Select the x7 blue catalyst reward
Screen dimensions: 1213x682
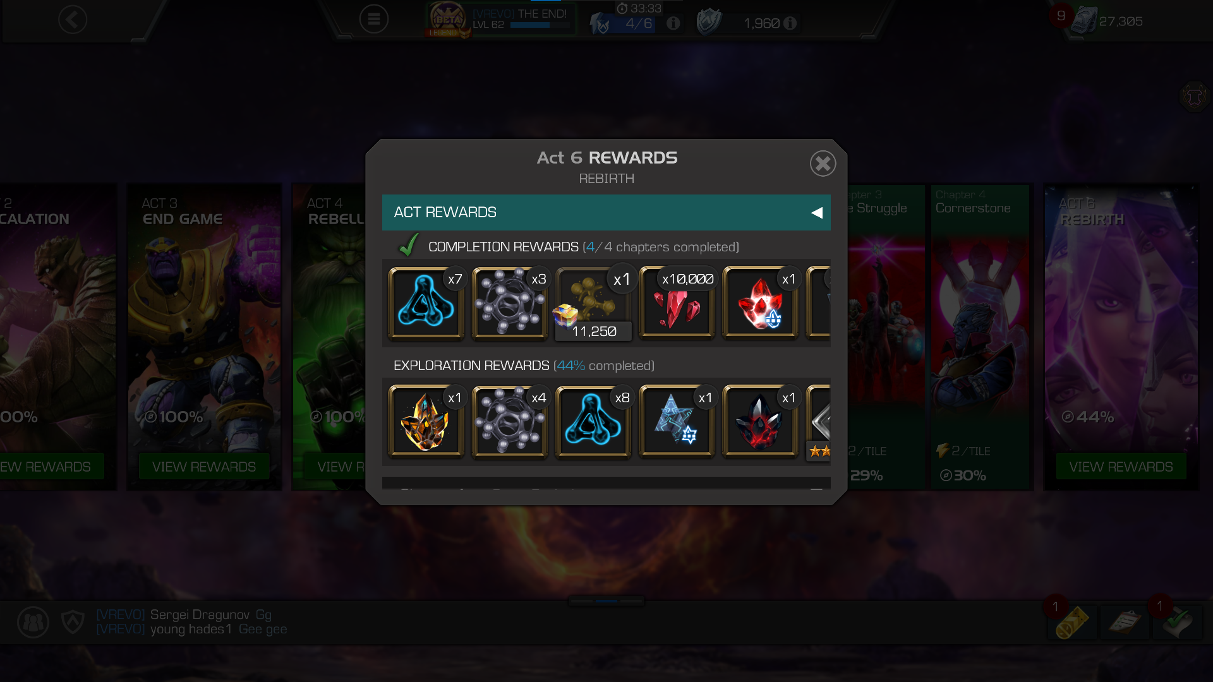tap(426, 302)
